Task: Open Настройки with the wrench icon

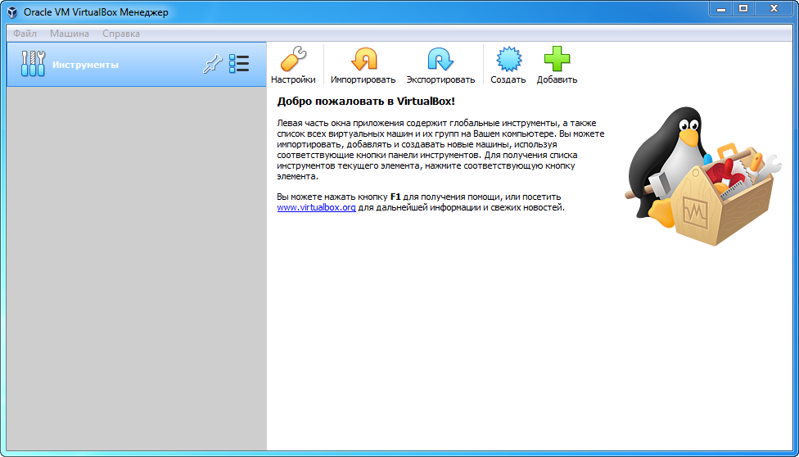Action: 292,61
